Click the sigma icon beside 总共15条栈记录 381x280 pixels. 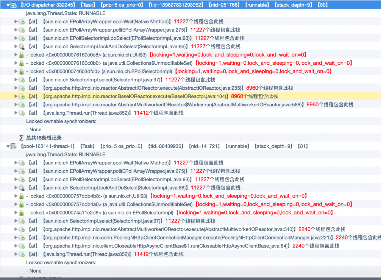coord(21,138)
